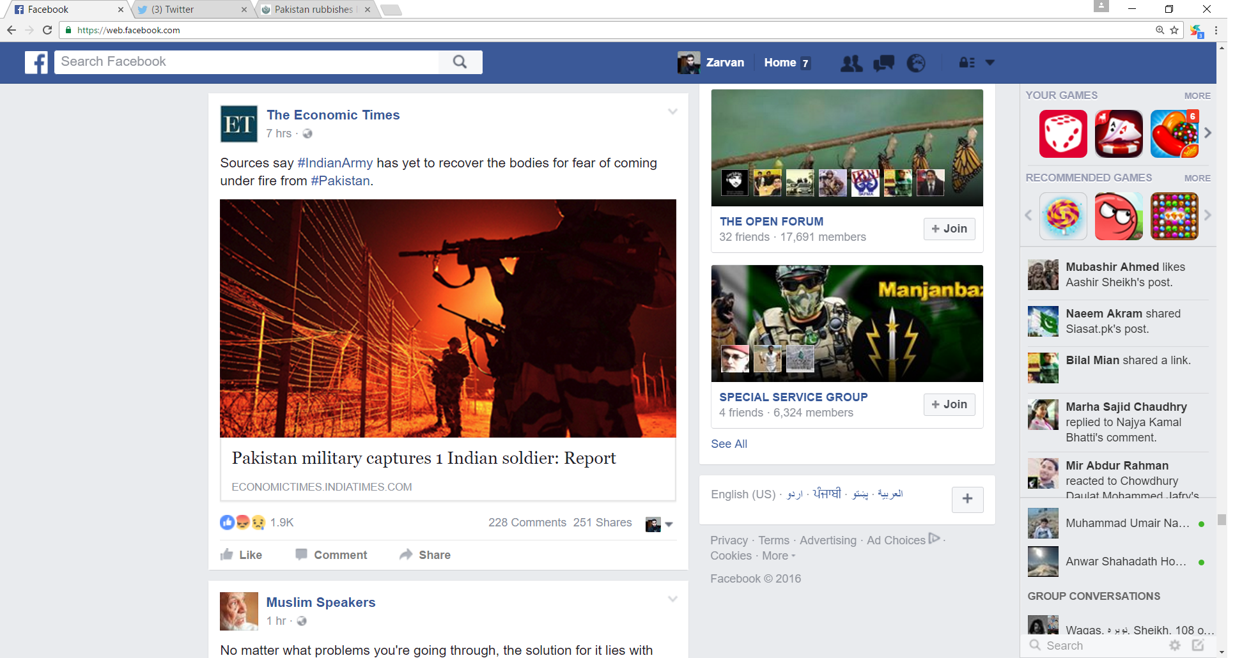The width and height of the screenshot is (1258, 658).
Task: Open chat with Anwar Shahadath Ho…
Action: pyautogui.click(x=1117, y=562)
